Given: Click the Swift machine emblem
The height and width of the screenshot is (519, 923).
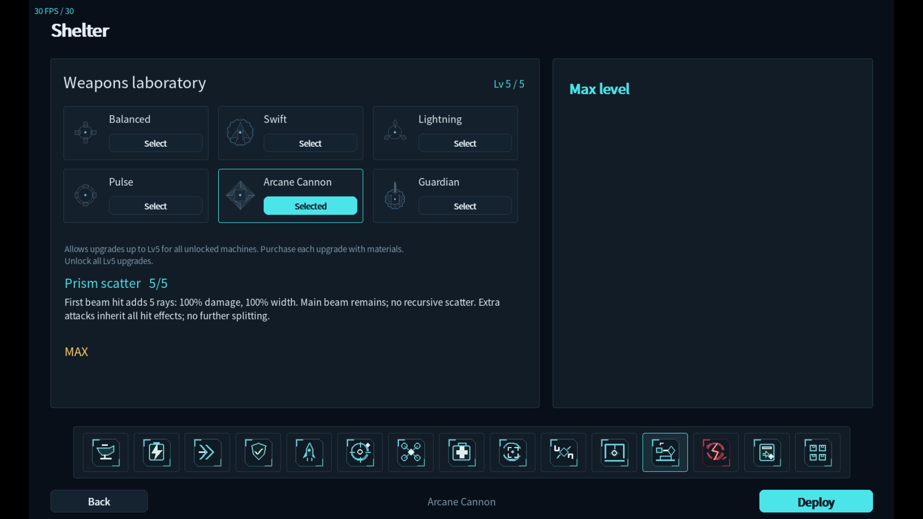Looking at the screenshot, I should click(x=240, y=132).
